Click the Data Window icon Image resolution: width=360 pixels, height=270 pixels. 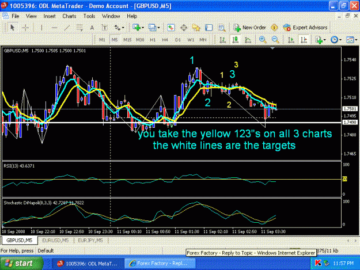click(184, 28)
